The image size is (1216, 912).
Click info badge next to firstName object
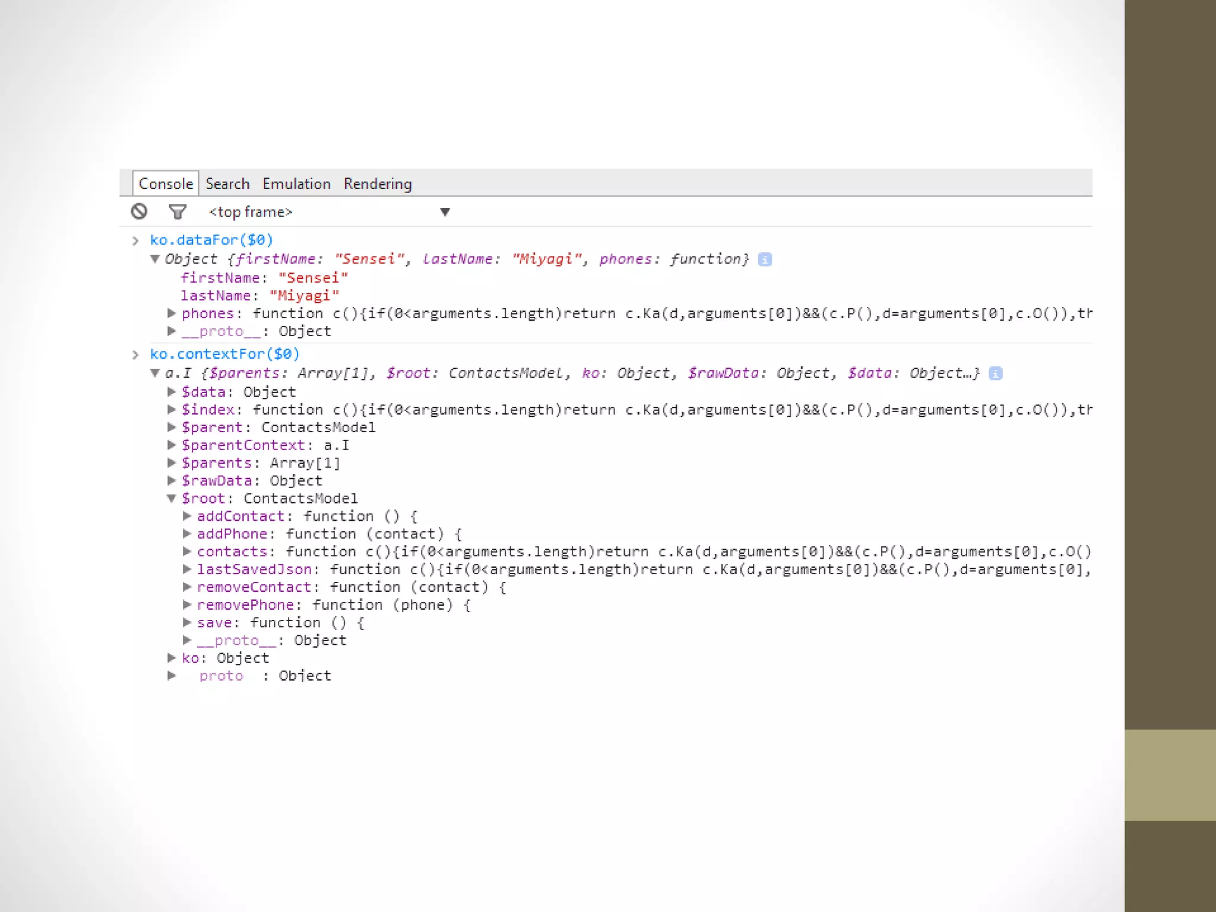pos(765,259)
